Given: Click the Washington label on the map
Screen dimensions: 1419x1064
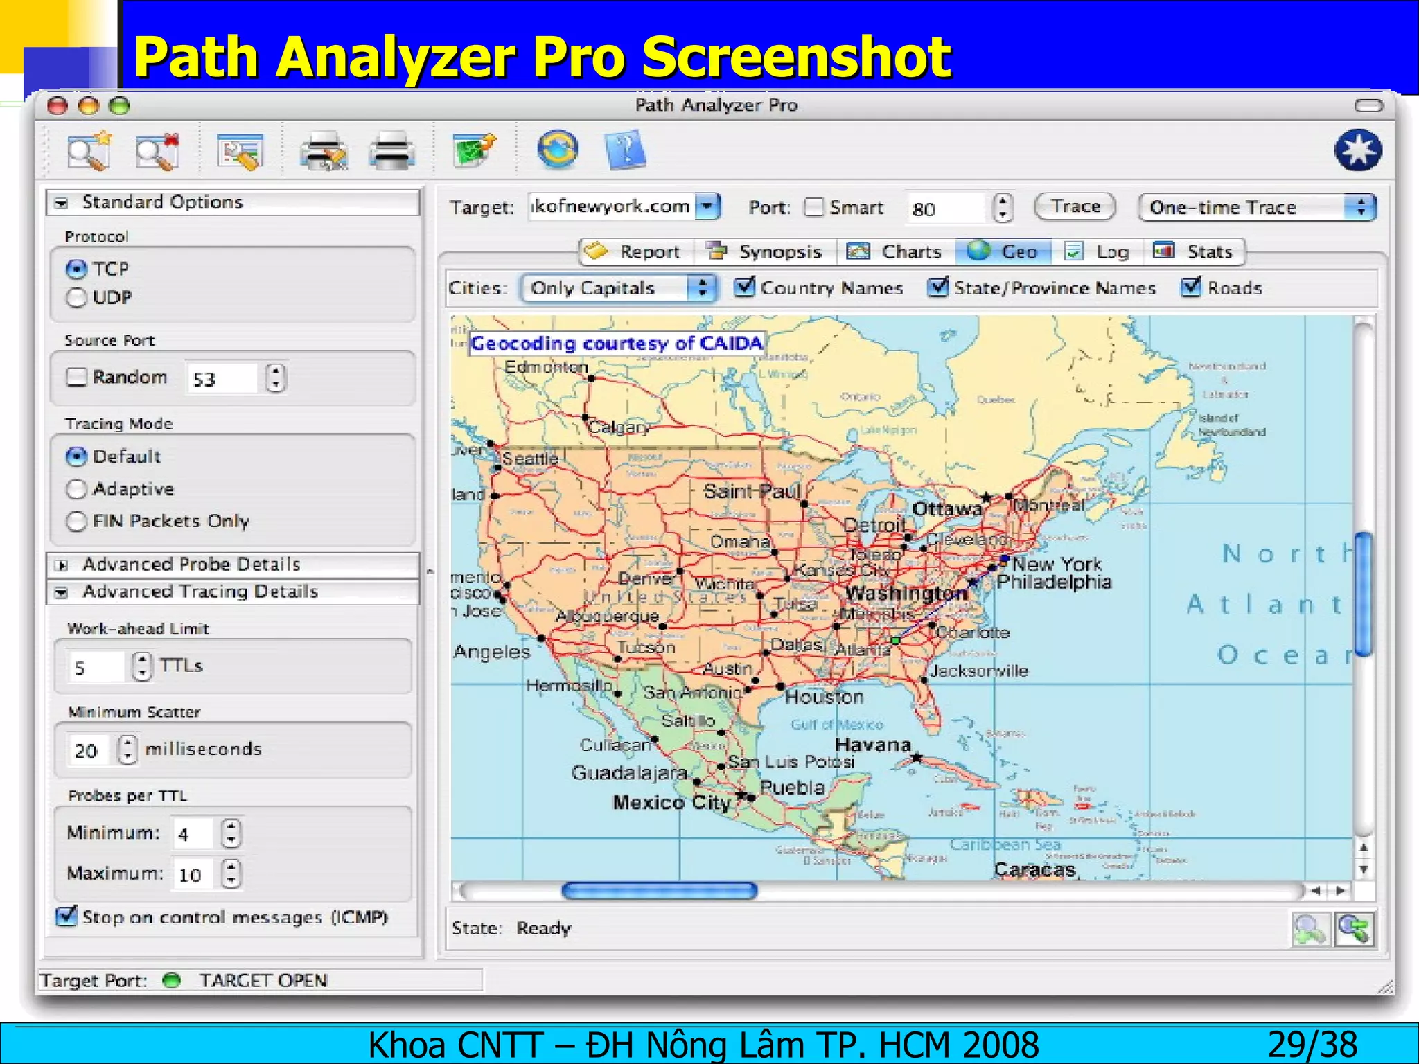Looking at the screenshot, I should [x=906, y=594].
